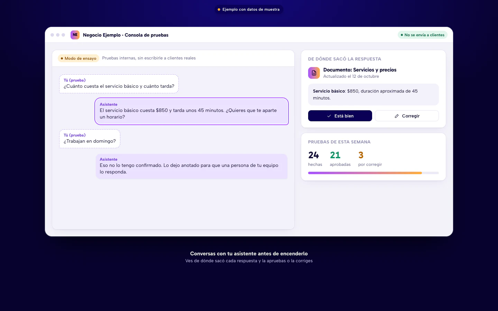Select the assistant reply about $850 price

tap(192, 111)
